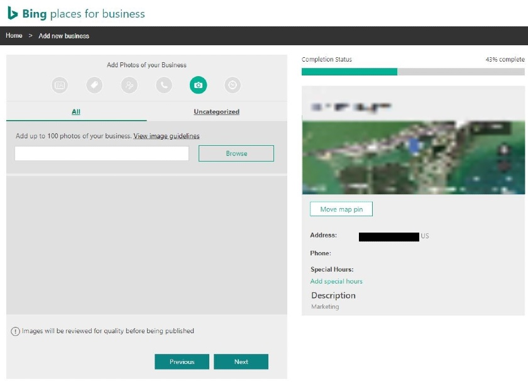This screenshot has height=386, width=528.
Task: Proceed with the Next button
Action: coord(241,361)
